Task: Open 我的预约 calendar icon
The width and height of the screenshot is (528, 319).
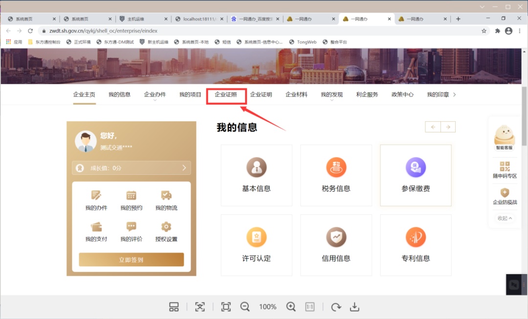Action: tap(131, 195)
